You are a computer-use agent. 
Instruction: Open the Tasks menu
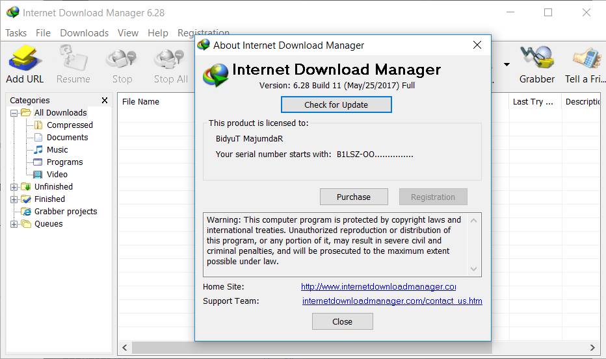click(x=16, y=33)
